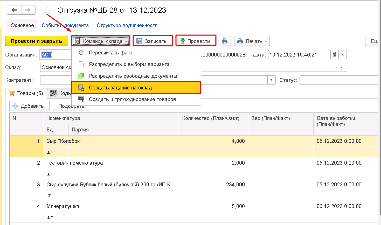The height and width of the screenshot is (225, 381).
Task: Click the N column header
Action: click(26, 124)
